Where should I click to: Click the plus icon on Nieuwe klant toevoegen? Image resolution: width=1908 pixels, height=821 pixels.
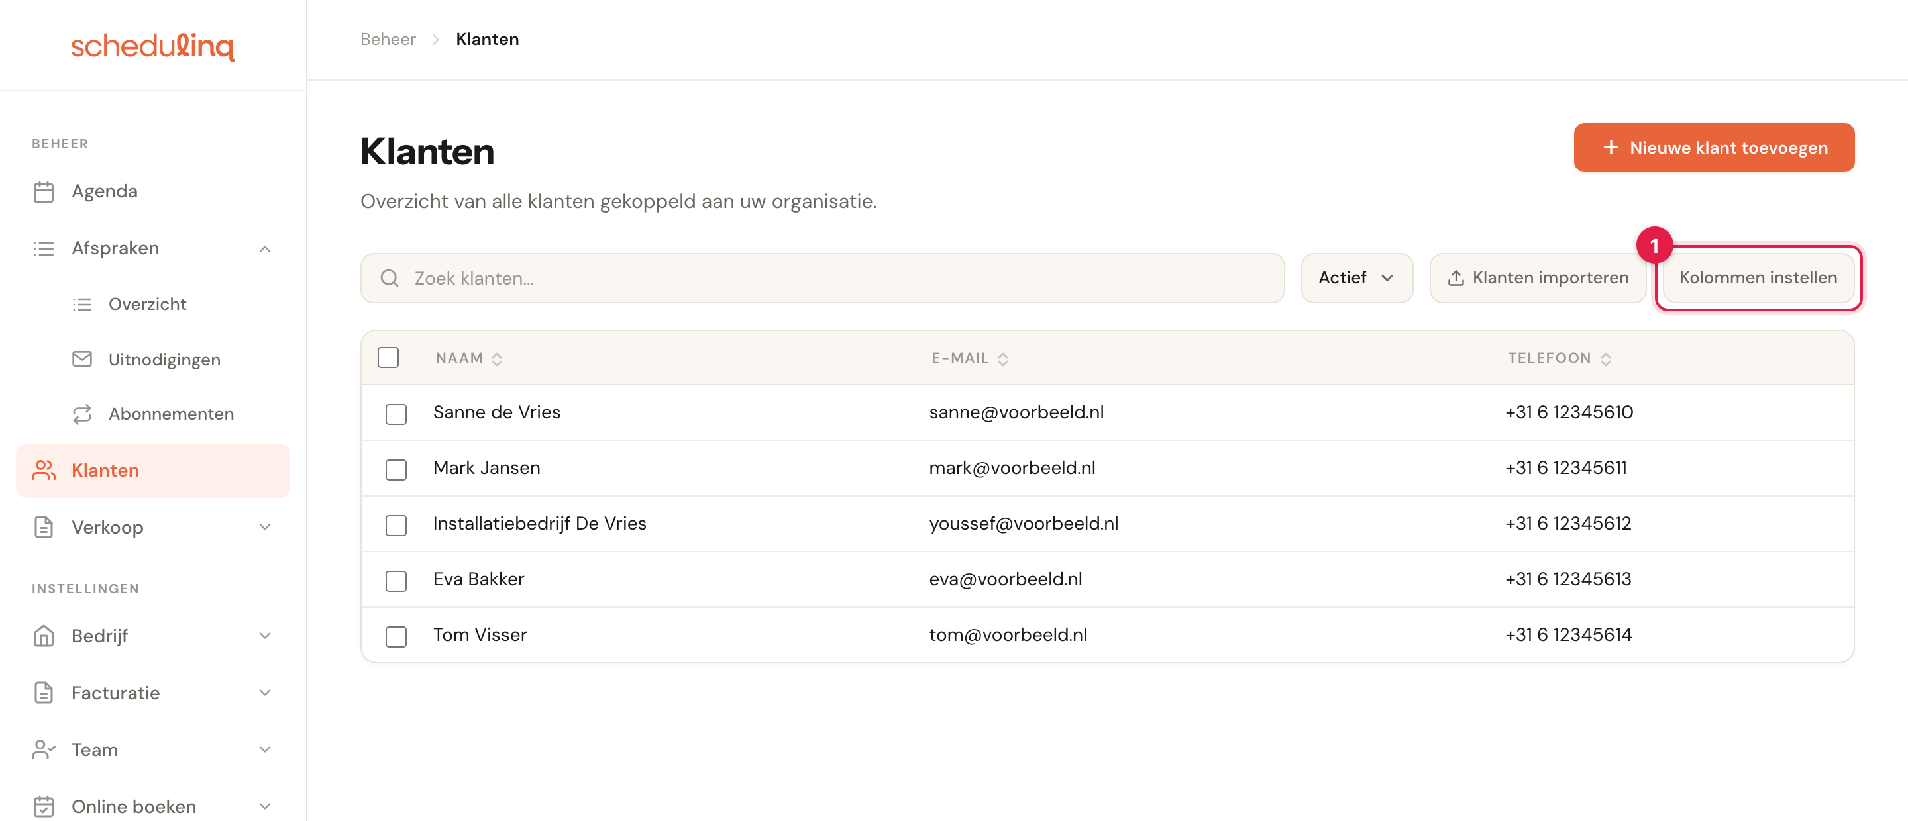1611,148
